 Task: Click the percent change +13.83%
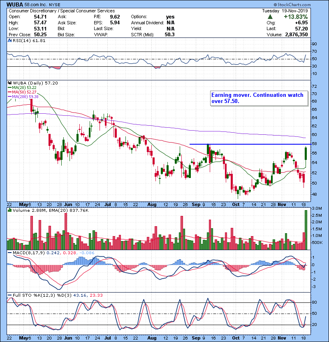click(x=296, y=17)
